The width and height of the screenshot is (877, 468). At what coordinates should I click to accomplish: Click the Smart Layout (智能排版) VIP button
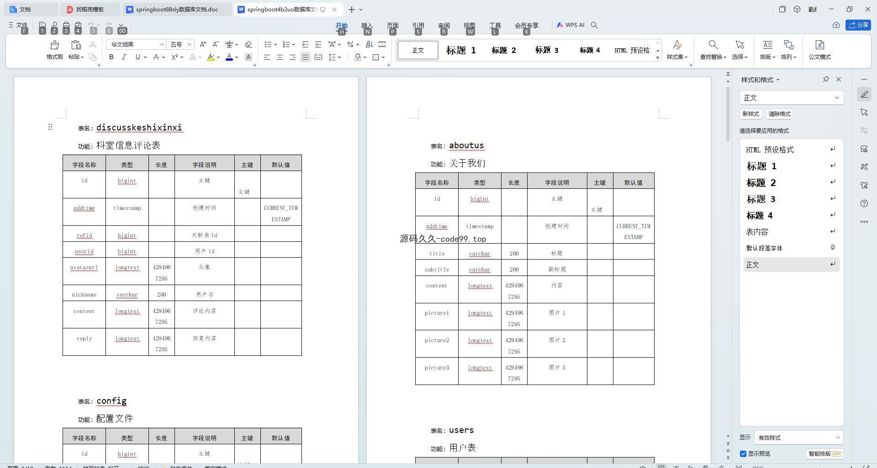[x=824, y=454]
